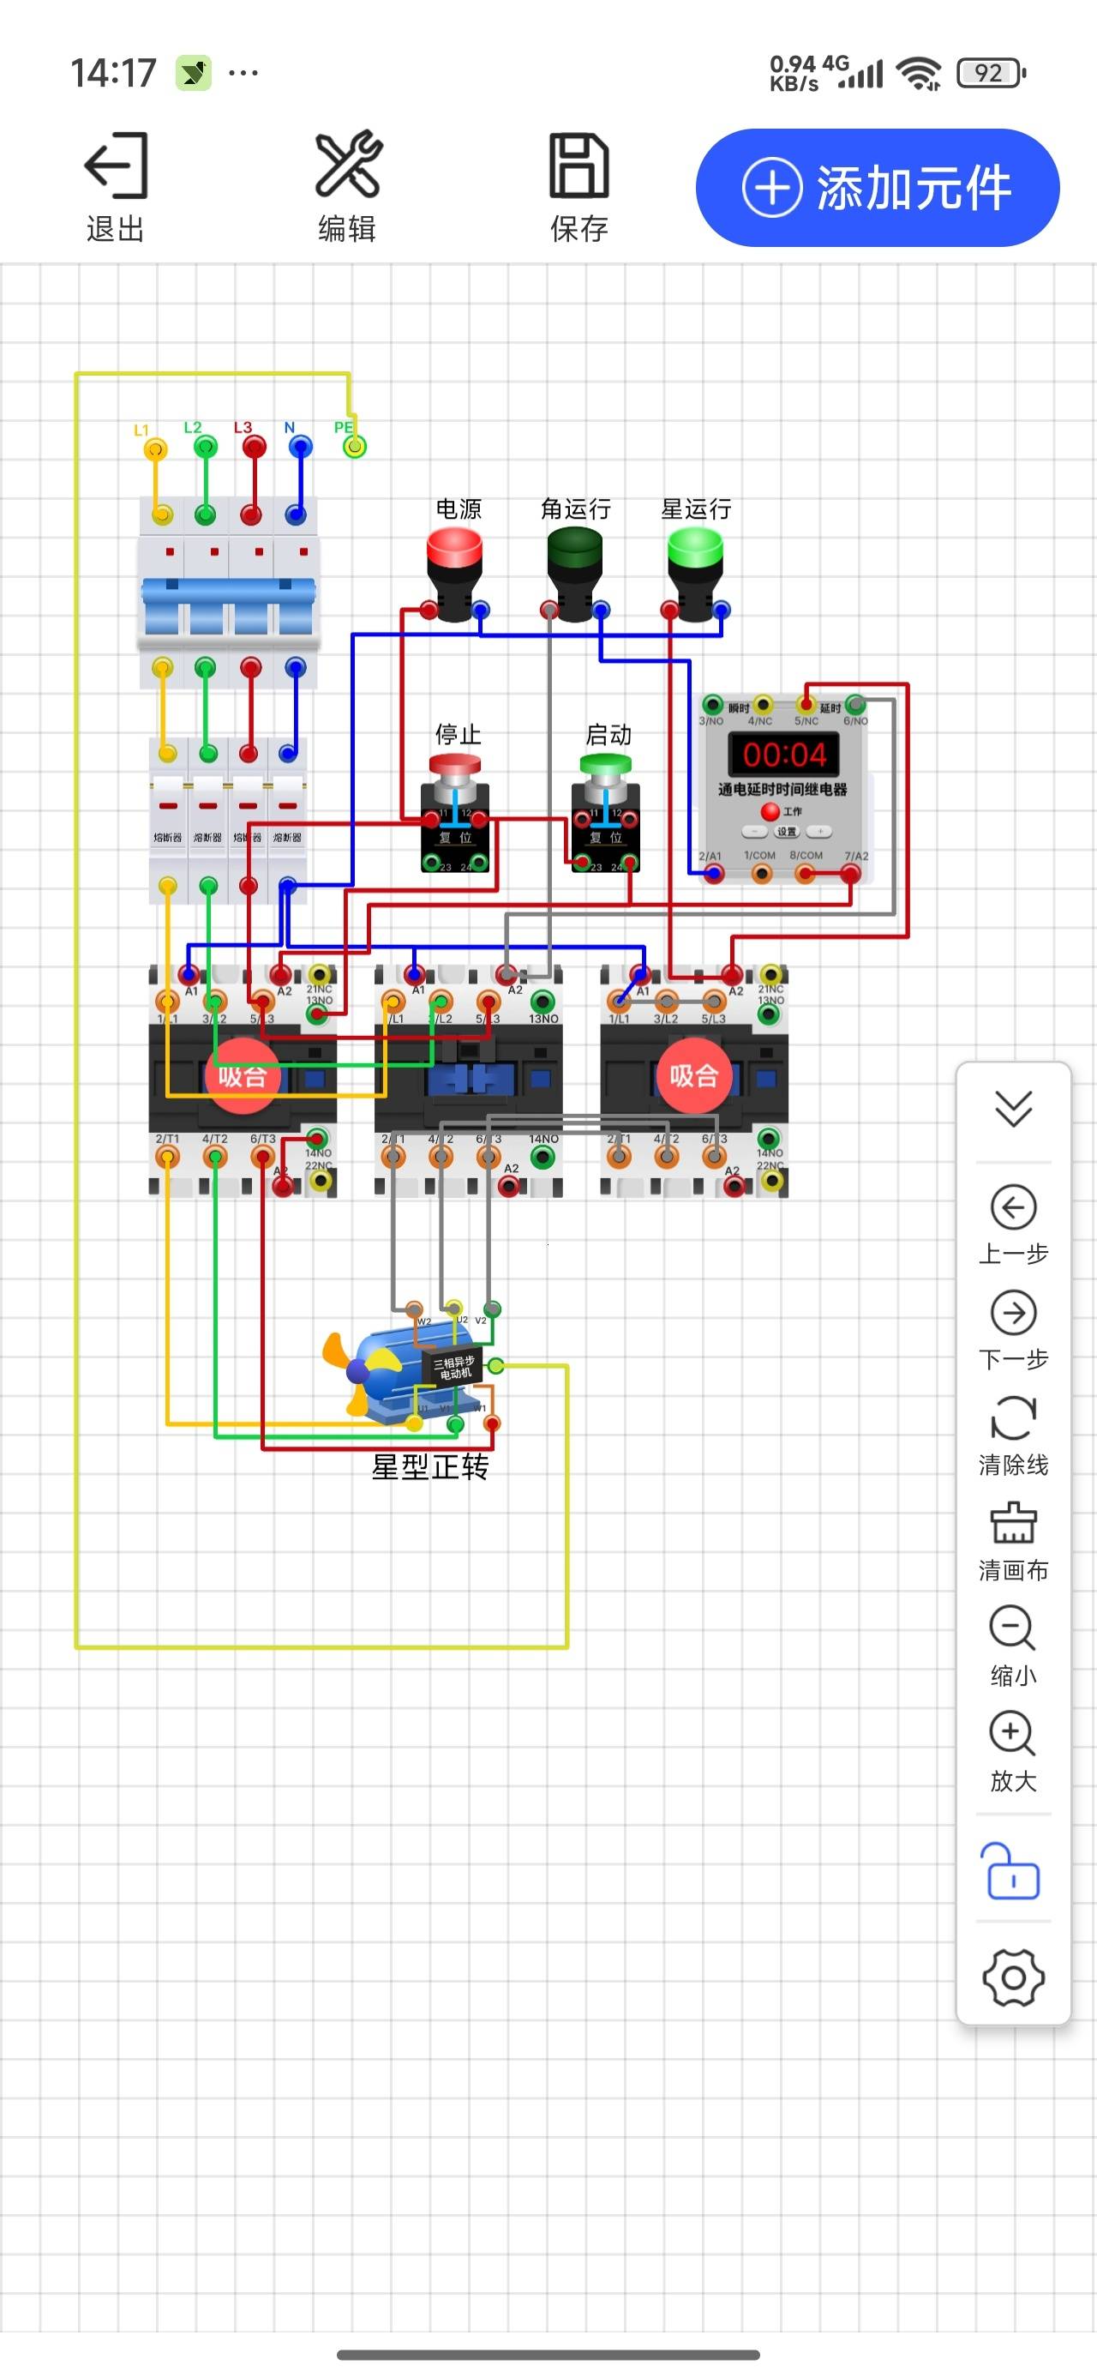This screenshot has width=1097, height=2377.
Task: Toggle the right contactor 吸合 button
Action: pyautogui.click(x=694, y=1075)
